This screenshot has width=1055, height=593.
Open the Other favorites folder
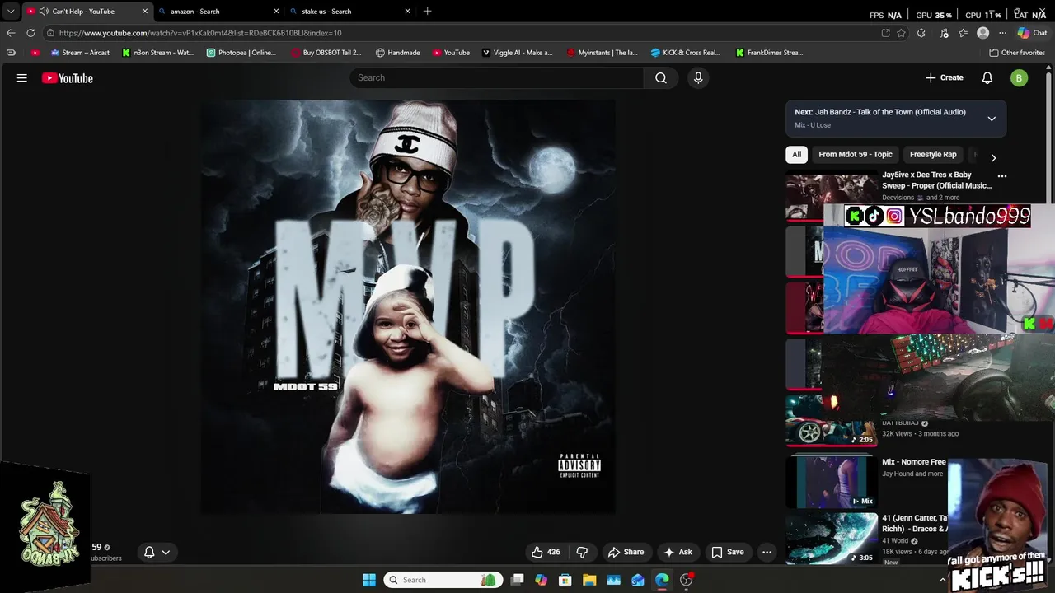point(1017,53)
